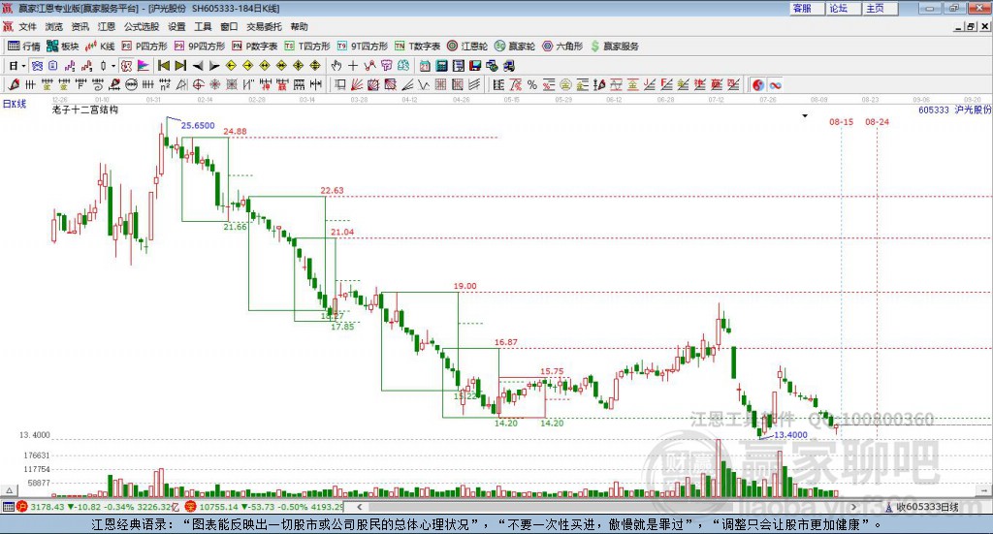
Task: Switch to the K线 candlestick chart
Action: pos(100,47)
